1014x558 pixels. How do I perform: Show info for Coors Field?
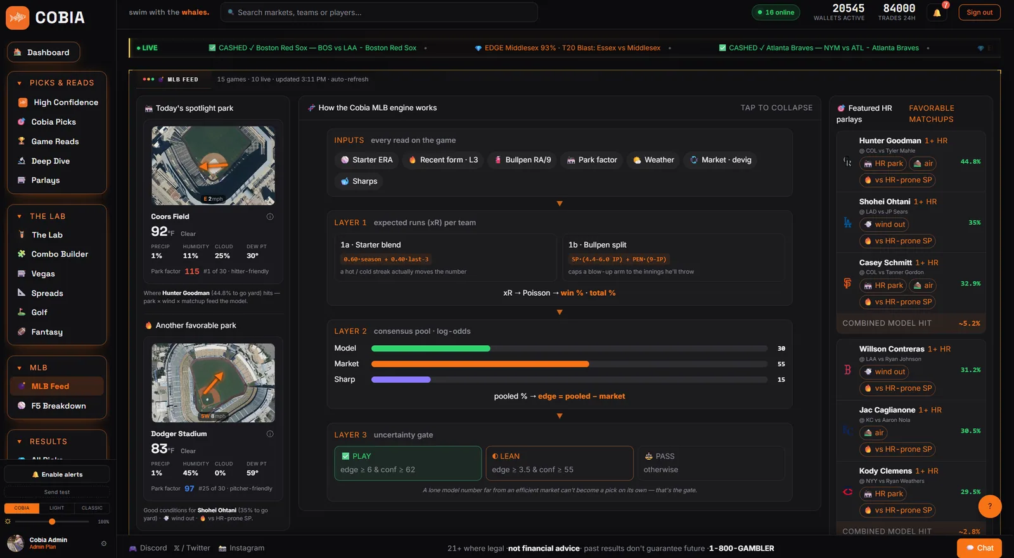[x=270, y=217]
